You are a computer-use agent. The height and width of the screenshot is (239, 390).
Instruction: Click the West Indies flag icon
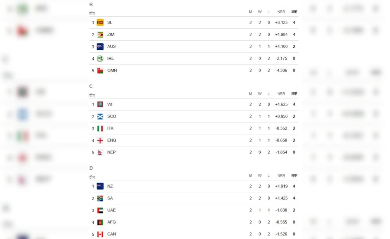pos(100,104)
